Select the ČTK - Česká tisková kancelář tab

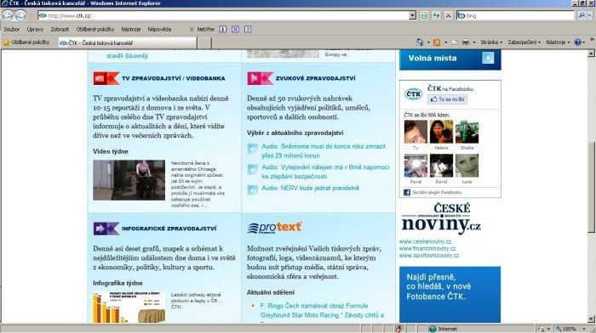click(x=128, y=42)
